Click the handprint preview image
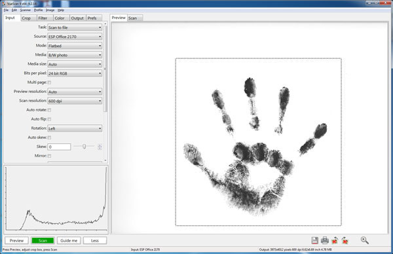The width and height of the screenshot is (393, 254). point(258,142)
